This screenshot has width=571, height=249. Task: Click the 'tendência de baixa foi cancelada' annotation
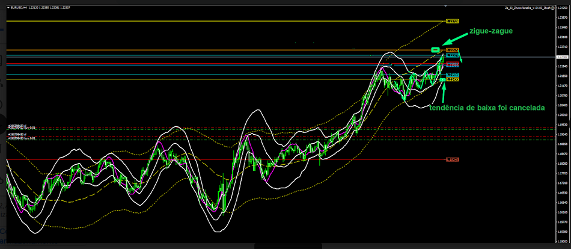click(487, 108)
